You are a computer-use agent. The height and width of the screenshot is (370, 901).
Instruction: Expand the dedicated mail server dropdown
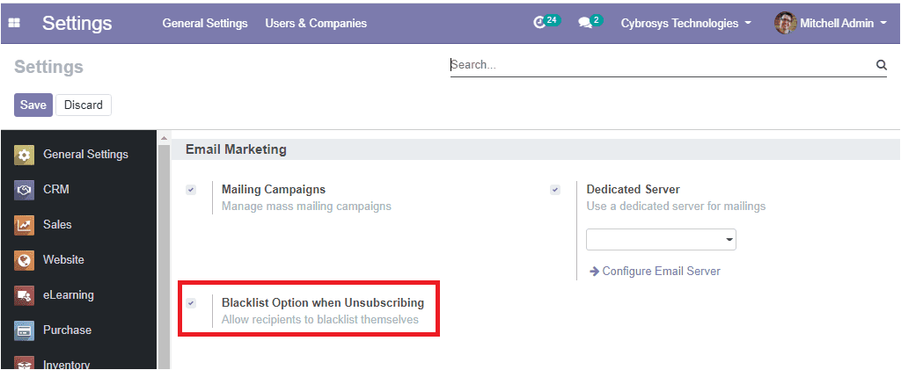click(x=661, y=239)
